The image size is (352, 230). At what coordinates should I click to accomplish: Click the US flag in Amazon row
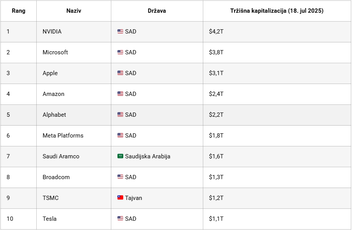pyautogui.click(x=120, y=94)
